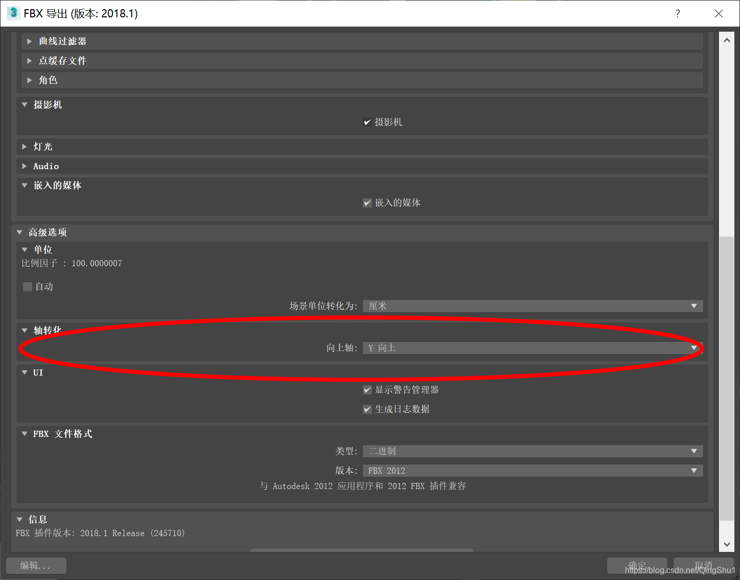740x580 pixels.
Task: Uncheck the 摄影机 checkbox
Action: coord(367,122)
